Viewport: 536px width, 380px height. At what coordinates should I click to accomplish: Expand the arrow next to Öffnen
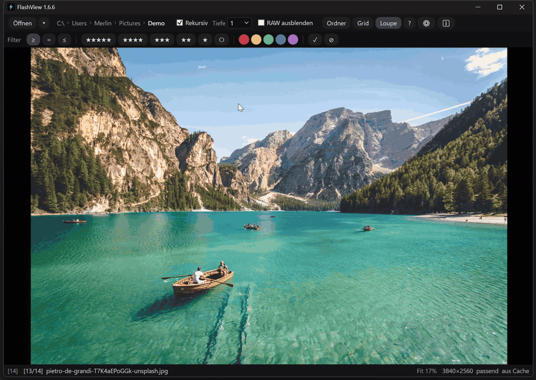tap(43, 23)
